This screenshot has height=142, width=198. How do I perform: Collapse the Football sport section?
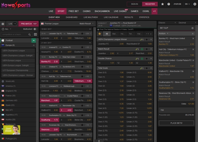34,41
